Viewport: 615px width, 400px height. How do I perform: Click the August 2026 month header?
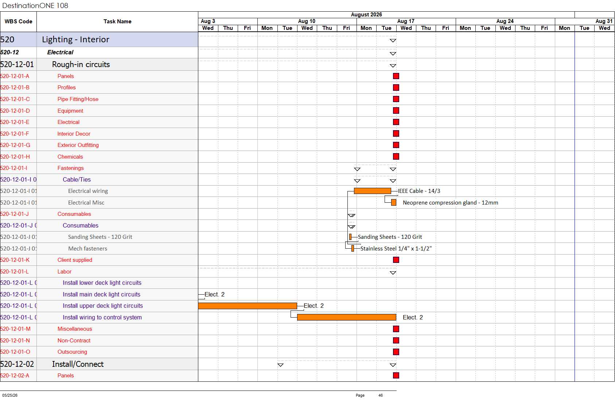[366, 15]
